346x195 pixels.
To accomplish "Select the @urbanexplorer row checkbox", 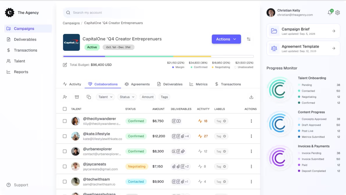I will point(65,151).
